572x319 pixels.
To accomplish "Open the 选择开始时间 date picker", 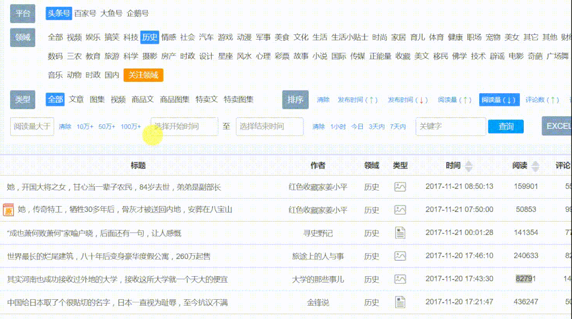I will point(183,126).
